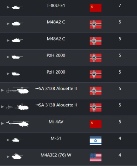Click the Israeli flag beside M-51
This screenshot has width=137, height=166.
tap(96, 141)
